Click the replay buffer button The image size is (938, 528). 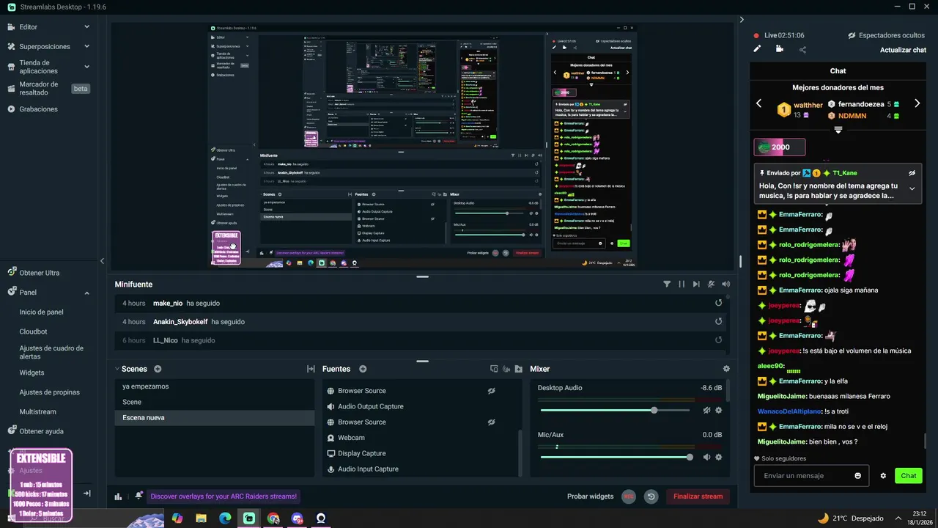(651, 496)
